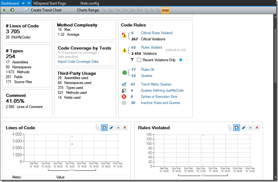The image size is (278, 182).
Task: Click the red error cross icon
Action: click(x=124, y=97)
